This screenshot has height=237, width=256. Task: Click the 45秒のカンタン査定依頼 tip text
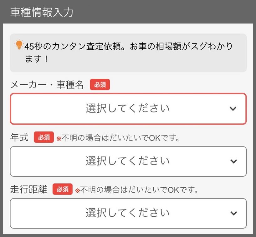(x=128, y=47)
